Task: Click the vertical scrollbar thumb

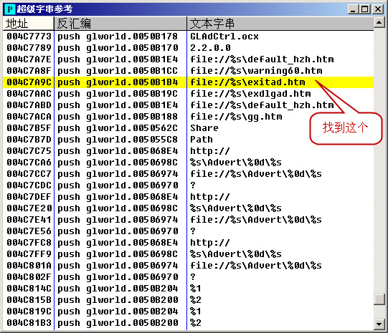Action: coord(379,299)
